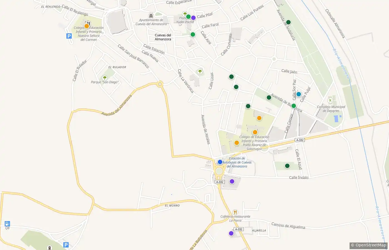The width and height of the screenshot is (389, 250).
Task: Select the Calle Los Puntos street label
Action: click(252, 12)
